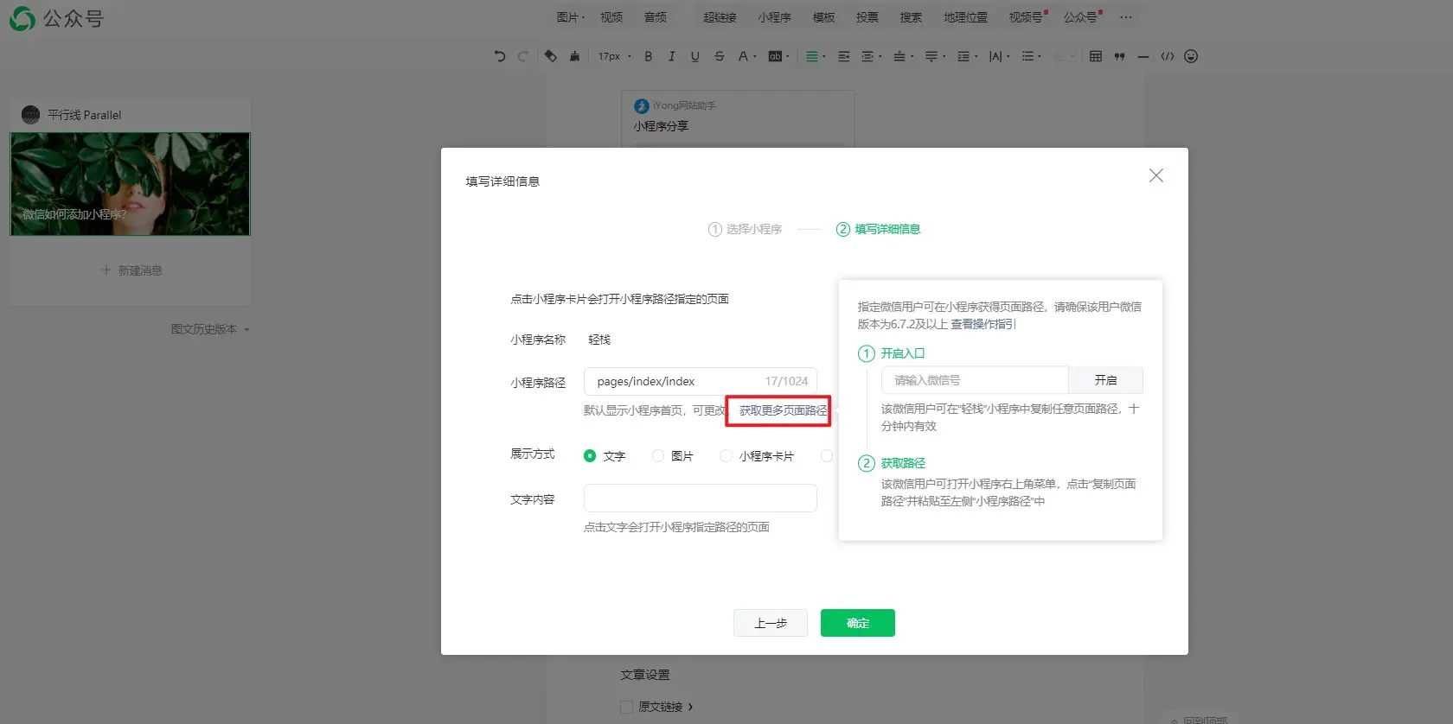Choose 小程序卡片 display mode
This screenshot has height=724, width=1453.
click(x=726, y=455)
